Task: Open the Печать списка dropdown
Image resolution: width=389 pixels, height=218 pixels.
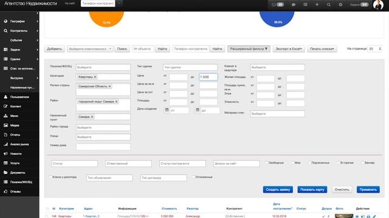Action: pos(322,49)
